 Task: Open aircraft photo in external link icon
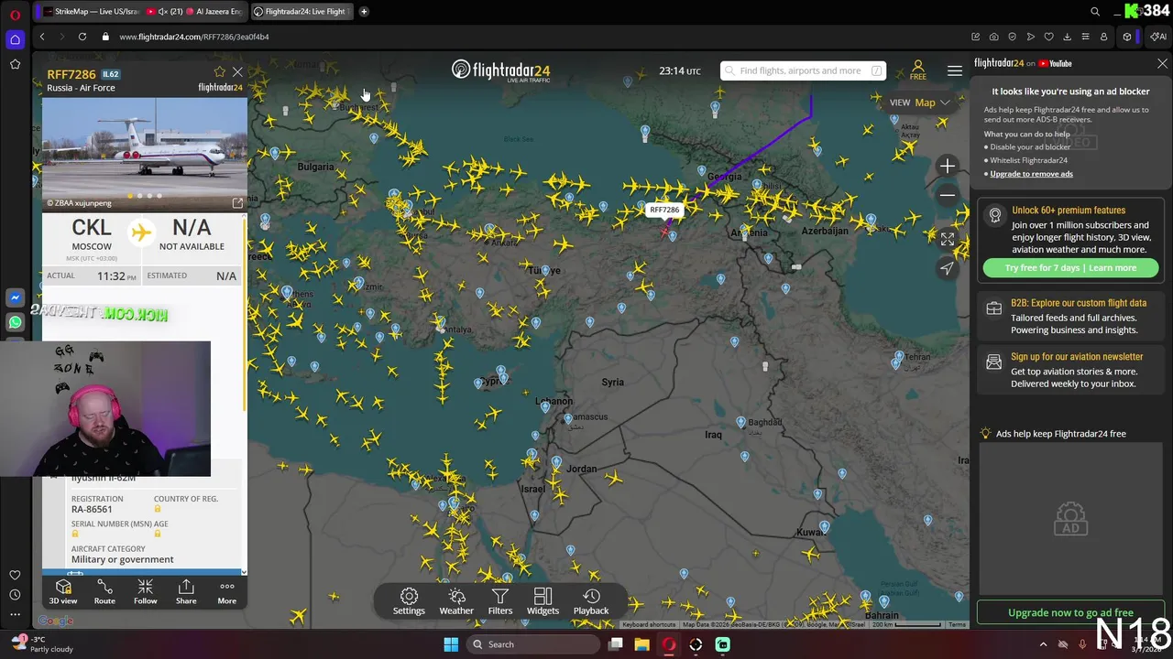[x=237, y=203]
